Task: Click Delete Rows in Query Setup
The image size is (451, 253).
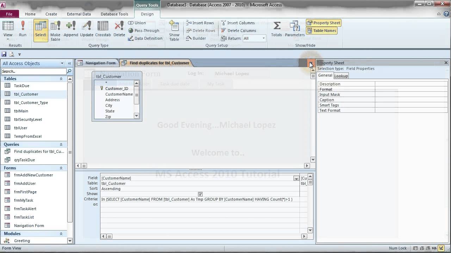Action: tap(200, 31)
